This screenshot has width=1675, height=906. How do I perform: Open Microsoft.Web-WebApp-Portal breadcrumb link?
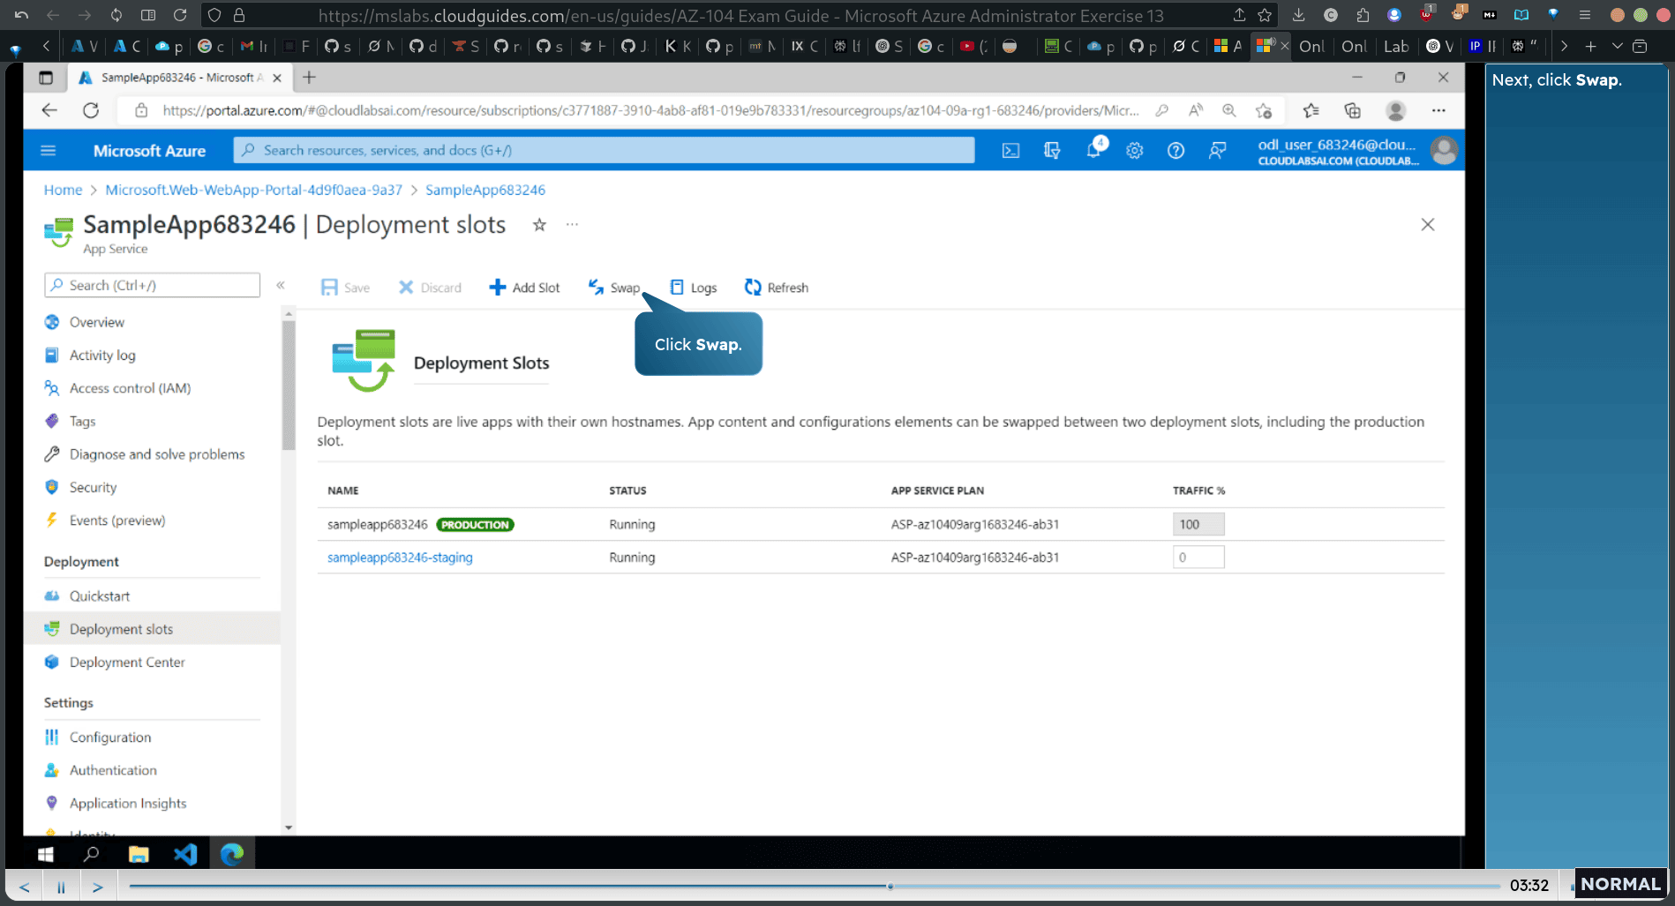tap(253, 190)
